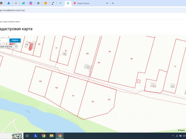The height and width of the screenshot is (139, 186).
Task: Switch to the multicolored dots icon tab
Action: (x=23, y=3)
